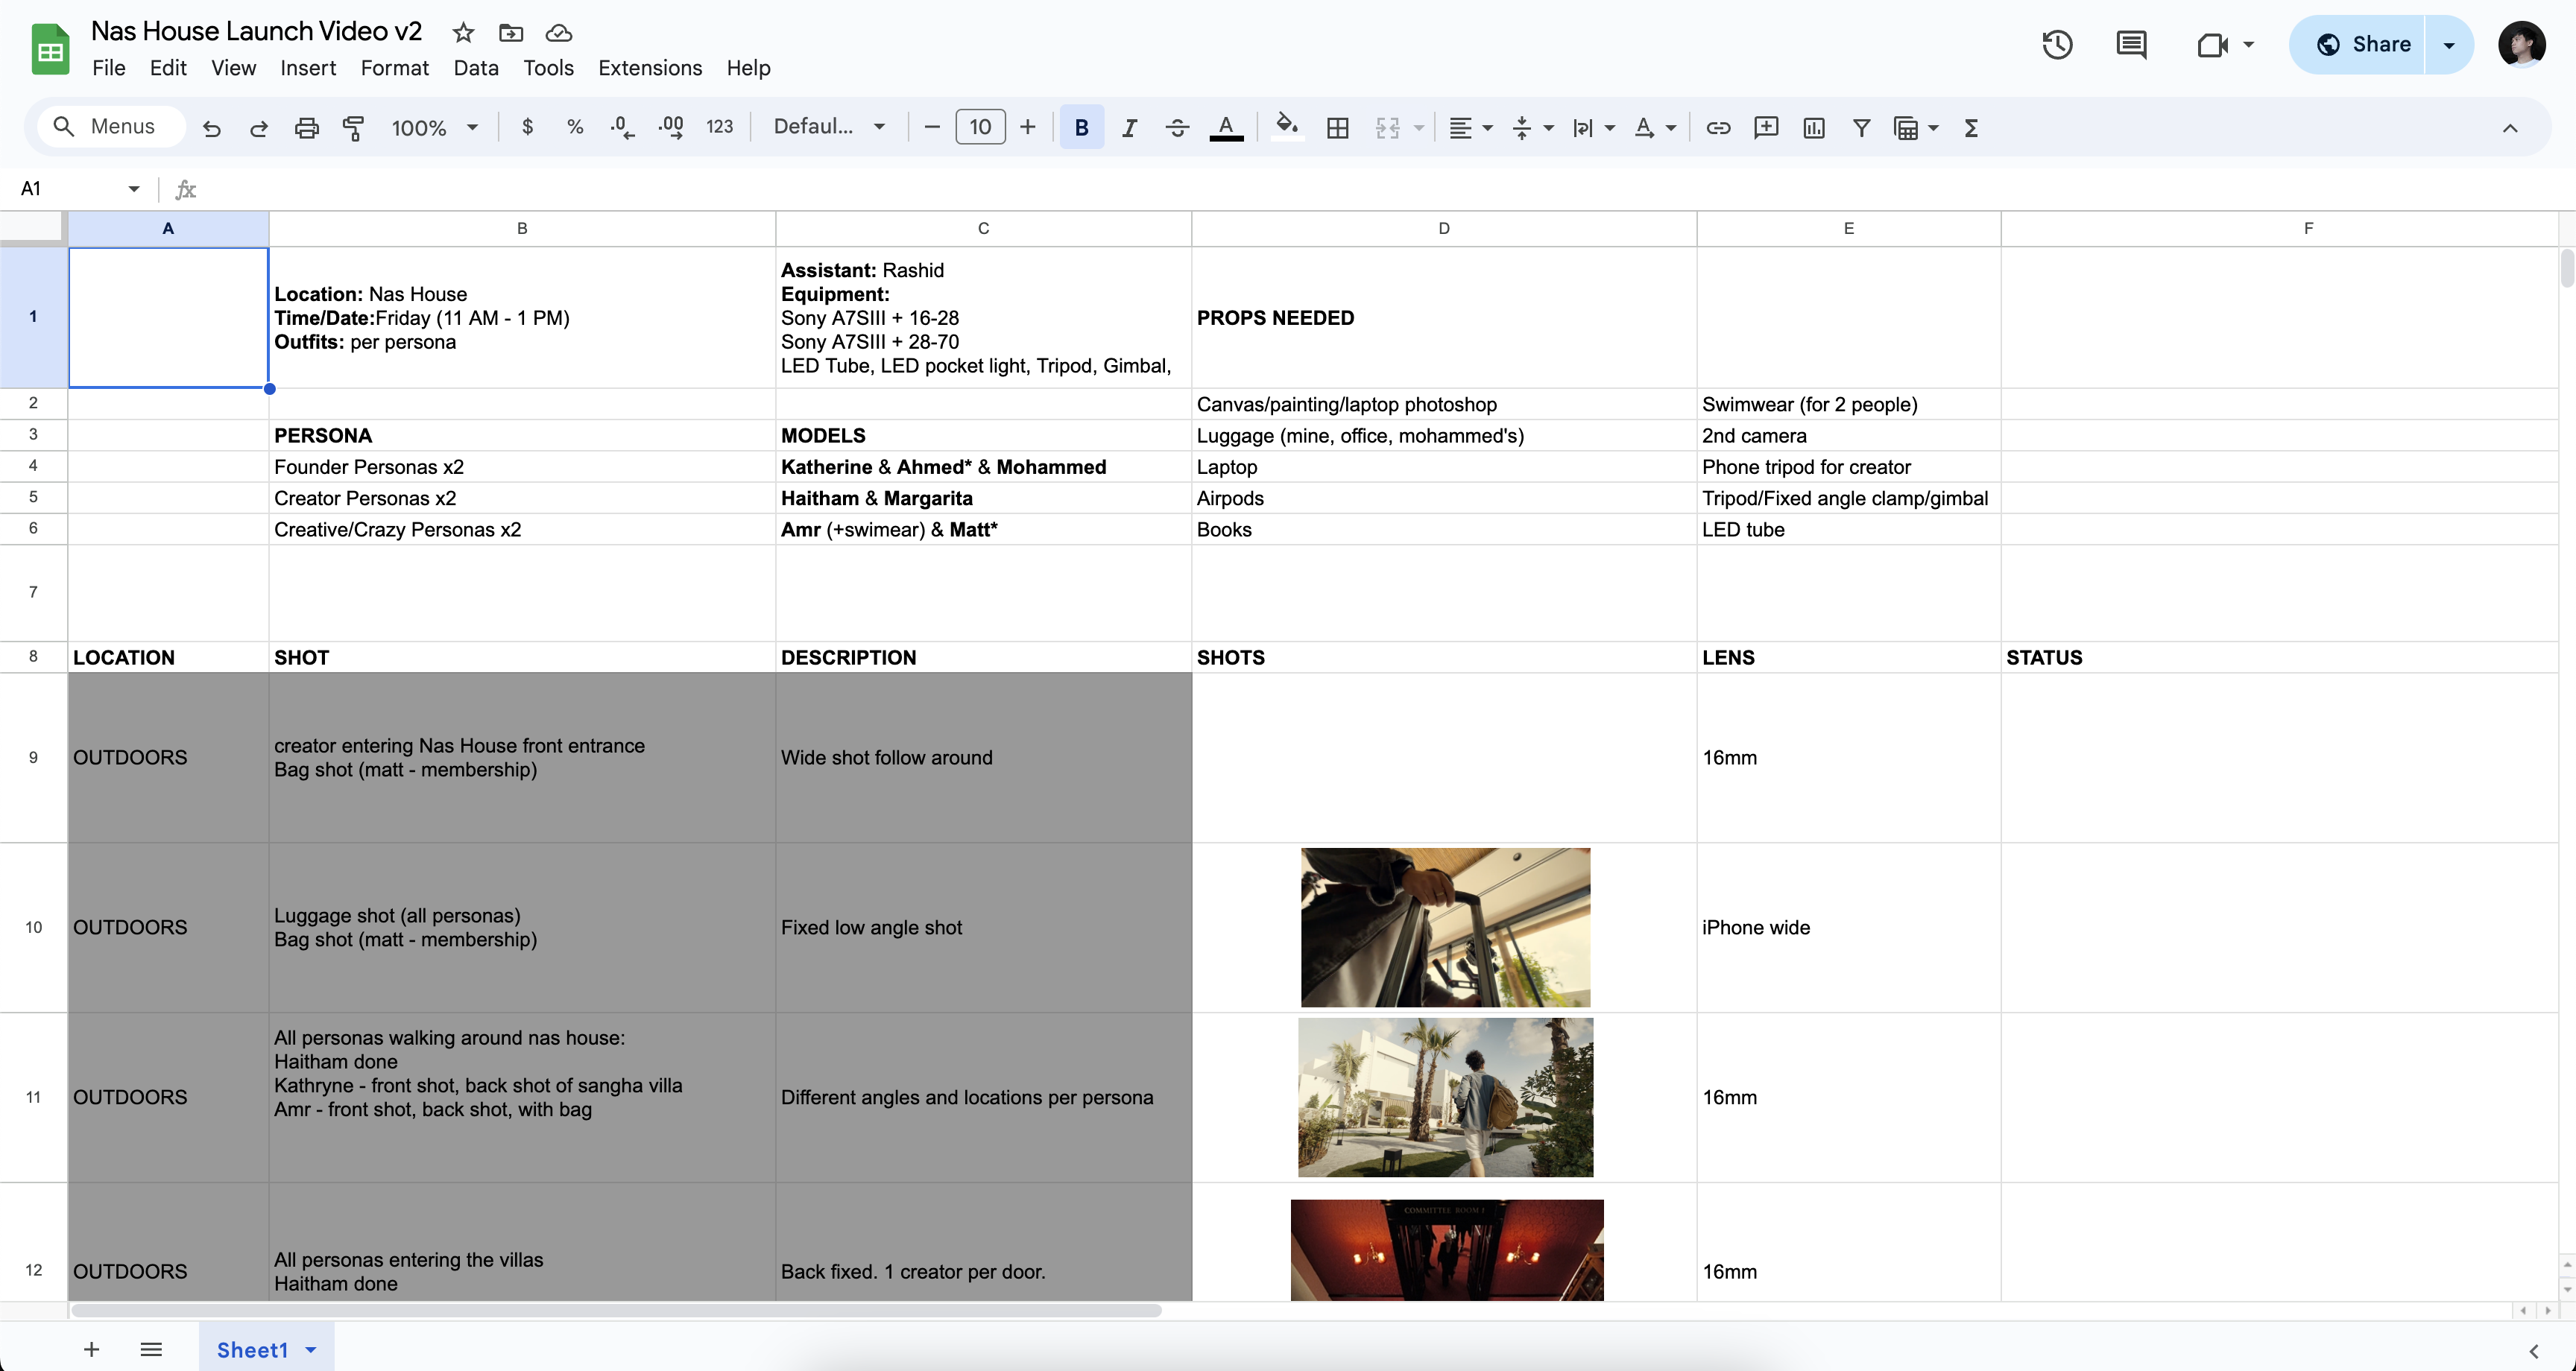Toggle strikethrough formatting
2576x1371 pixels.
(1177, 128)
